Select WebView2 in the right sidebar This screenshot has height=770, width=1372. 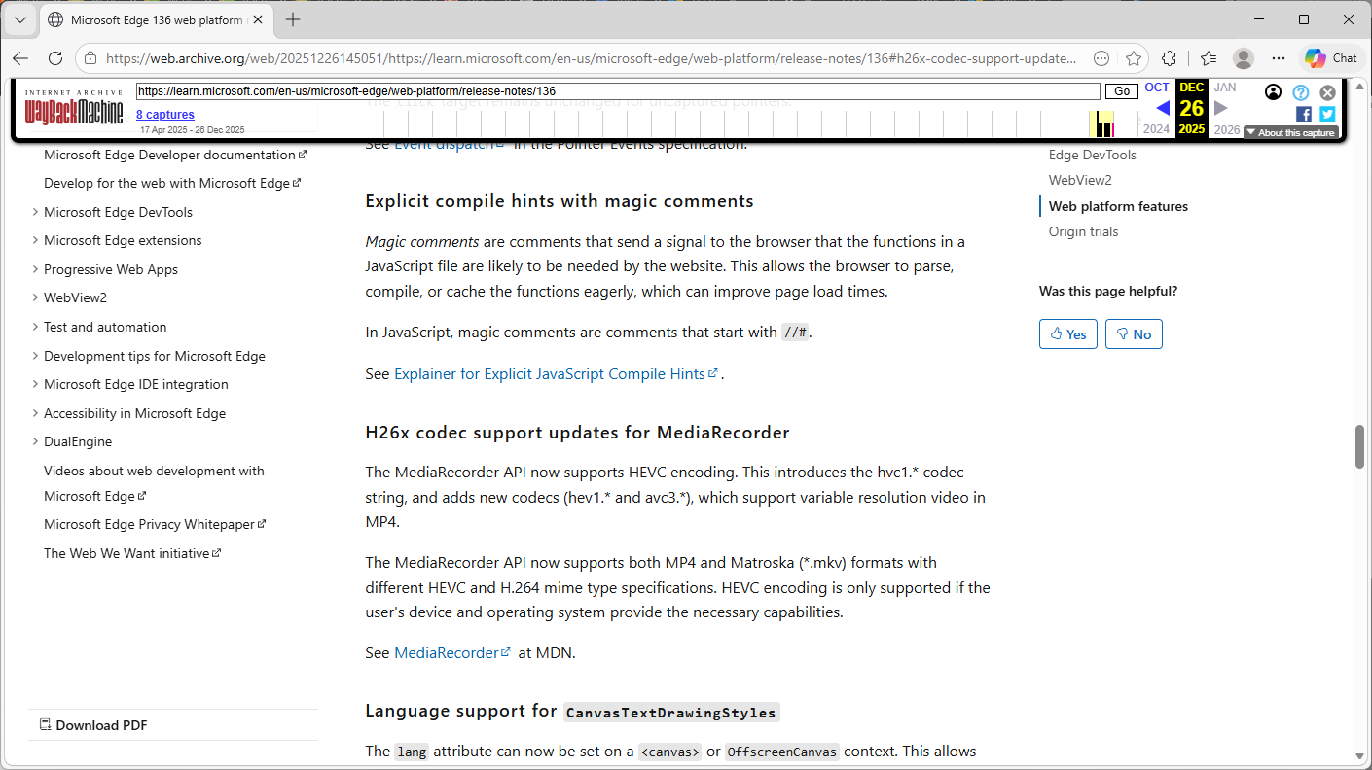[1080, 180]
